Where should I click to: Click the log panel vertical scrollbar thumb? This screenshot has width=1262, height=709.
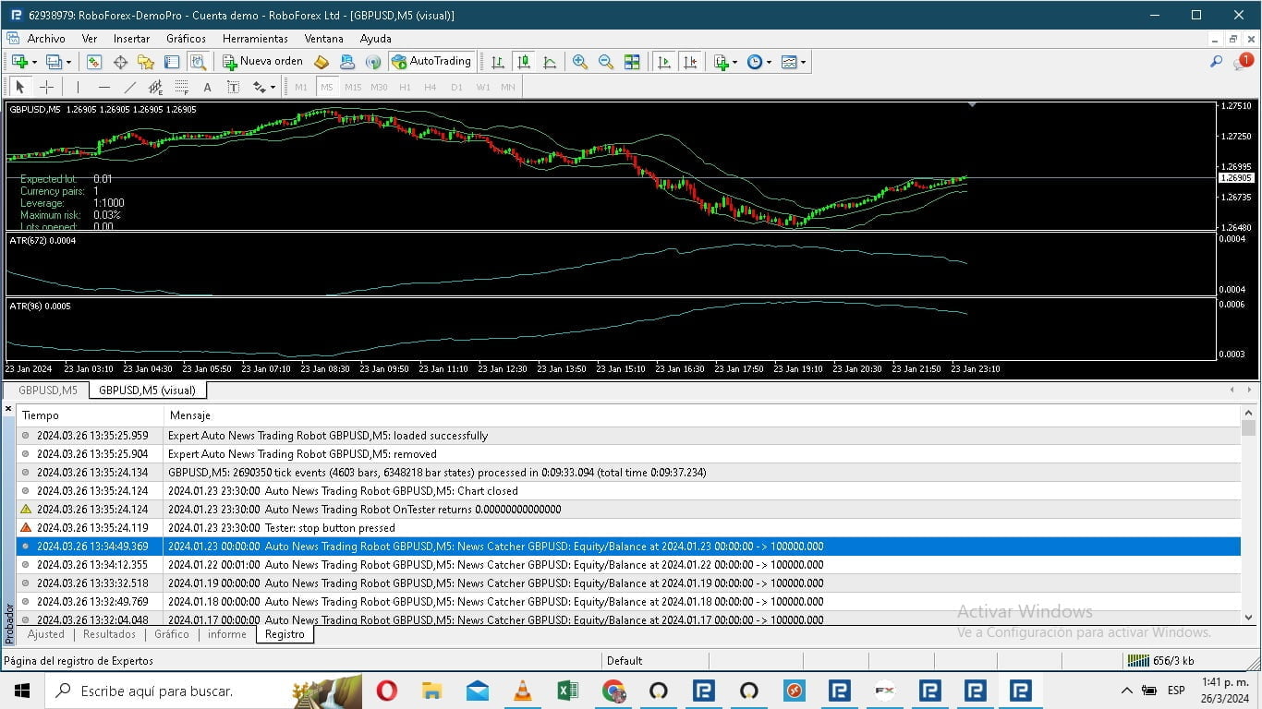point(1248,428)
